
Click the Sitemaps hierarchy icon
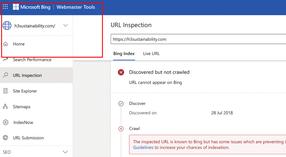coord(5,106)
